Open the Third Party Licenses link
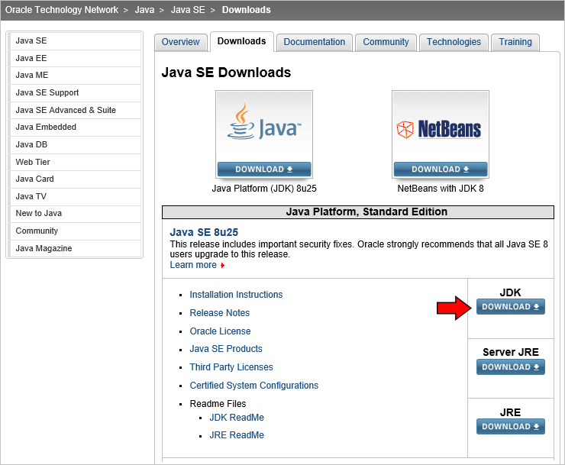This screenshot has width=565, height=465. [231, 367]
